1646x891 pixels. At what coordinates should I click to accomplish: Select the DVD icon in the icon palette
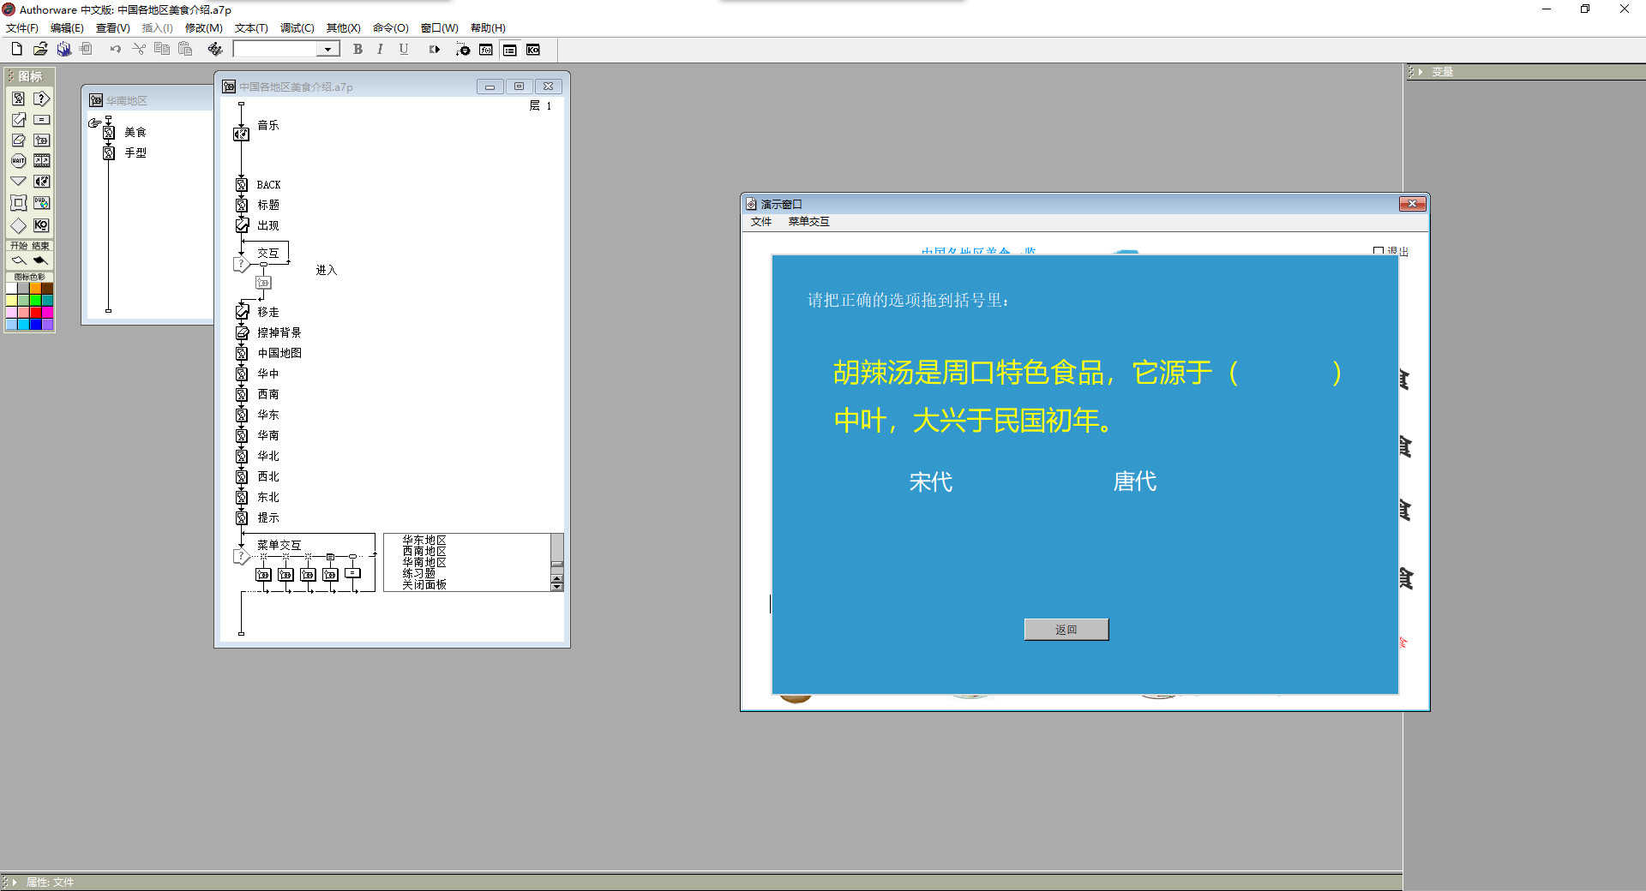pos(41,203)
